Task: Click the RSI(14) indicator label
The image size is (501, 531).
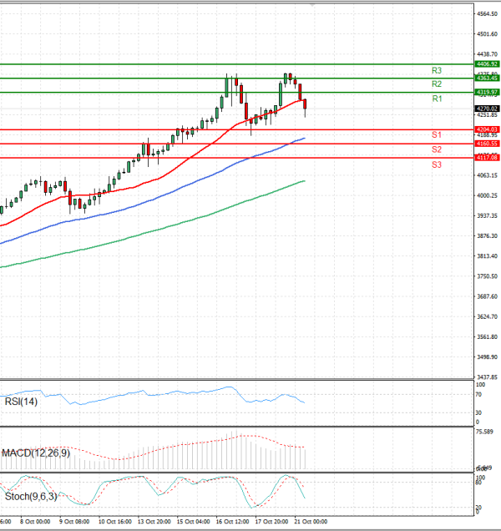Action: 19,402
